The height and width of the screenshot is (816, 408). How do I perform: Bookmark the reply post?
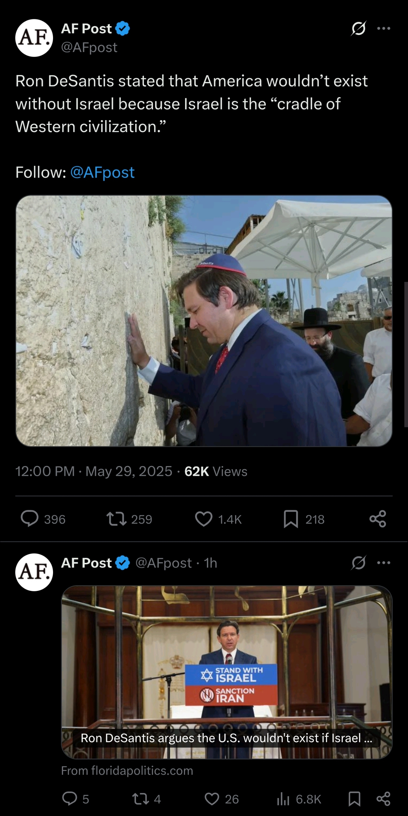point(354,799)
